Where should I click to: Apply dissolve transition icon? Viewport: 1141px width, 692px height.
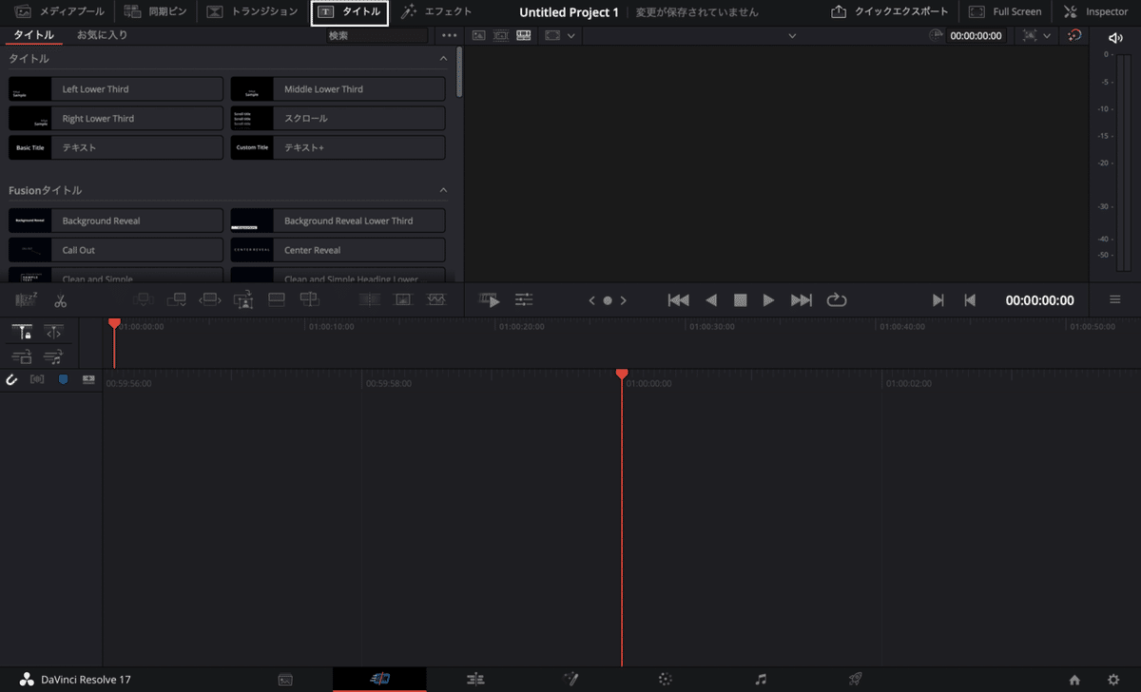(403, 299)
